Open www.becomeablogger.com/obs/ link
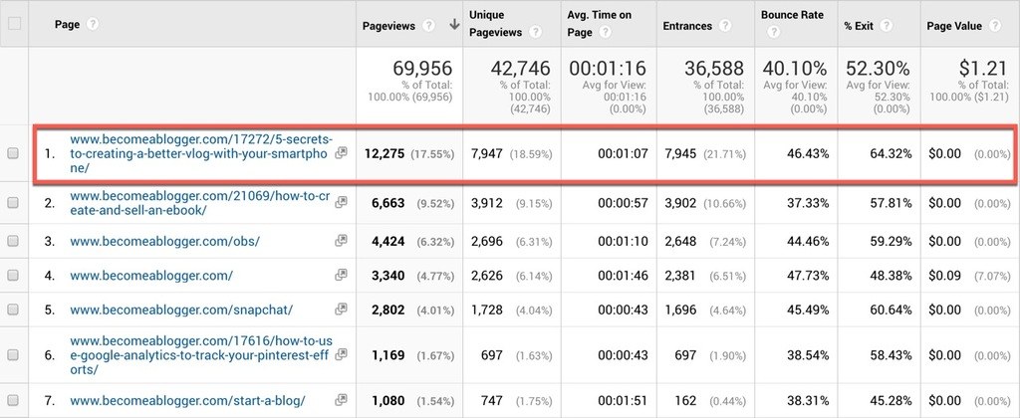The image size is (1020, 418). [164, 241]
